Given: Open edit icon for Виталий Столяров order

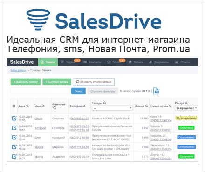Looking at the screenshot, I should (x=14, y=128).
